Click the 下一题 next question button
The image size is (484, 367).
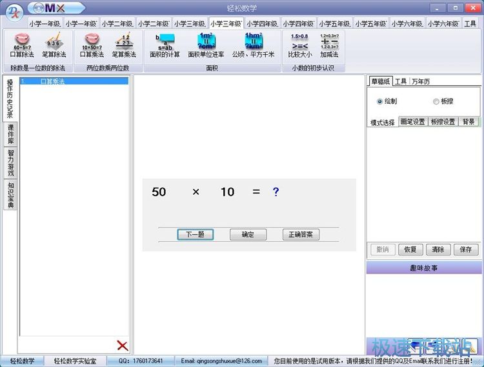click(x=195, y=234)
